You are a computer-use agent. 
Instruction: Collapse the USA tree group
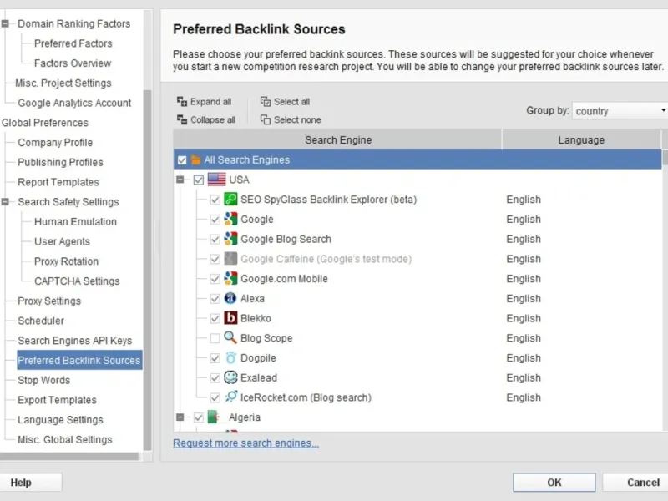coord(180,180)
